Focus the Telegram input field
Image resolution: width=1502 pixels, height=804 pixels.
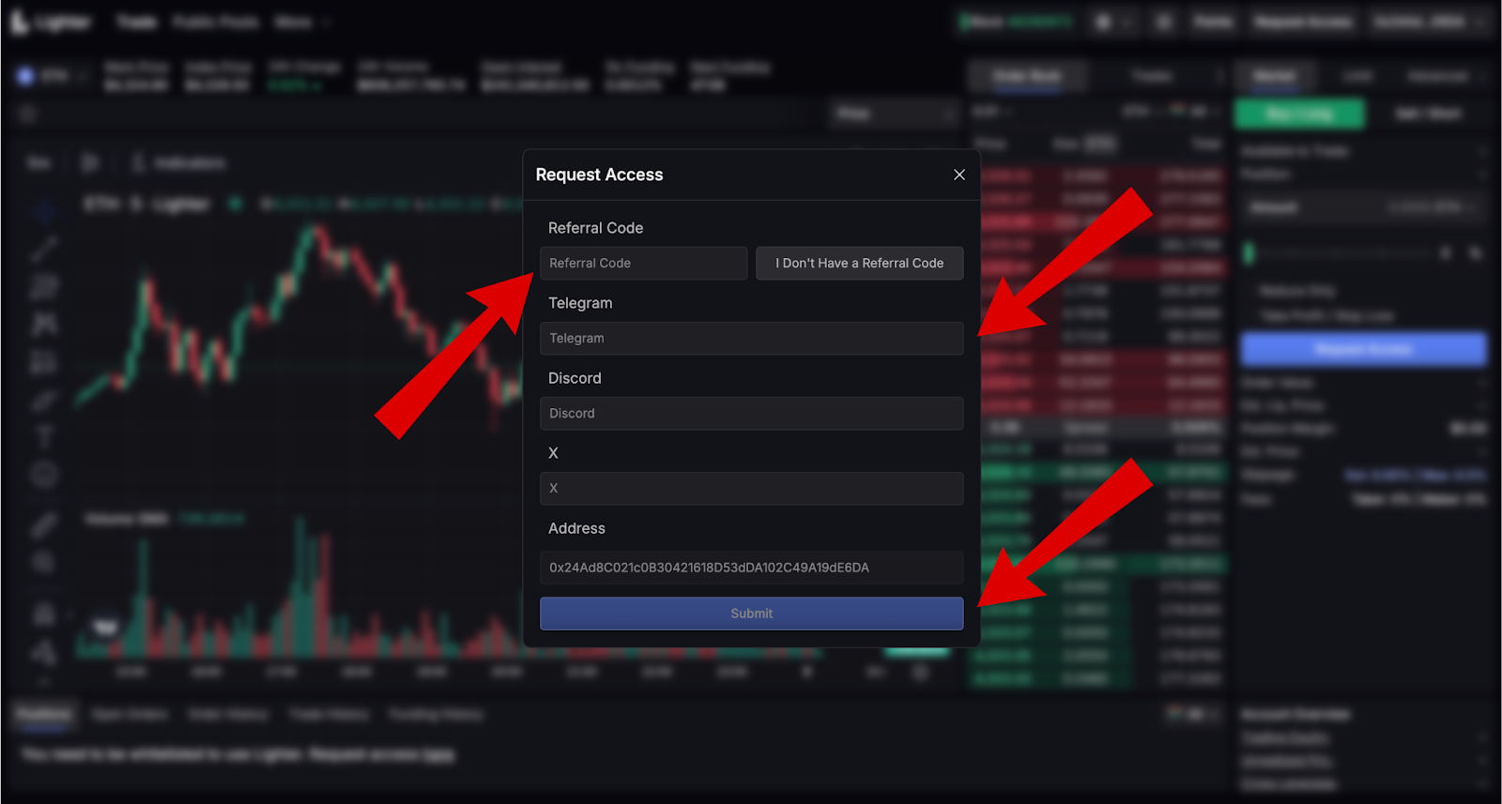[x=751, y=339]
